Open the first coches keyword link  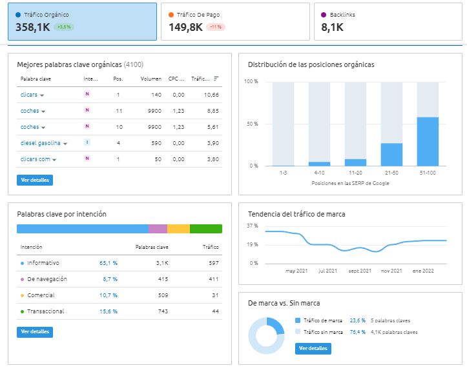pos(30,111)
